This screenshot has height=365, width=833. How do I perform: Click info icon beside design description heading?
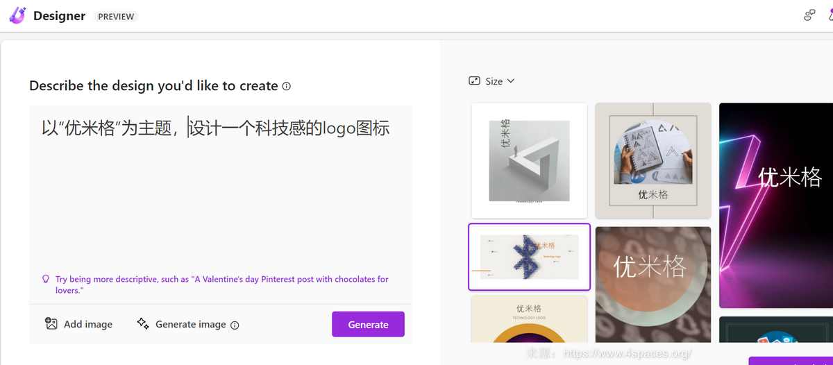(286, 87)
